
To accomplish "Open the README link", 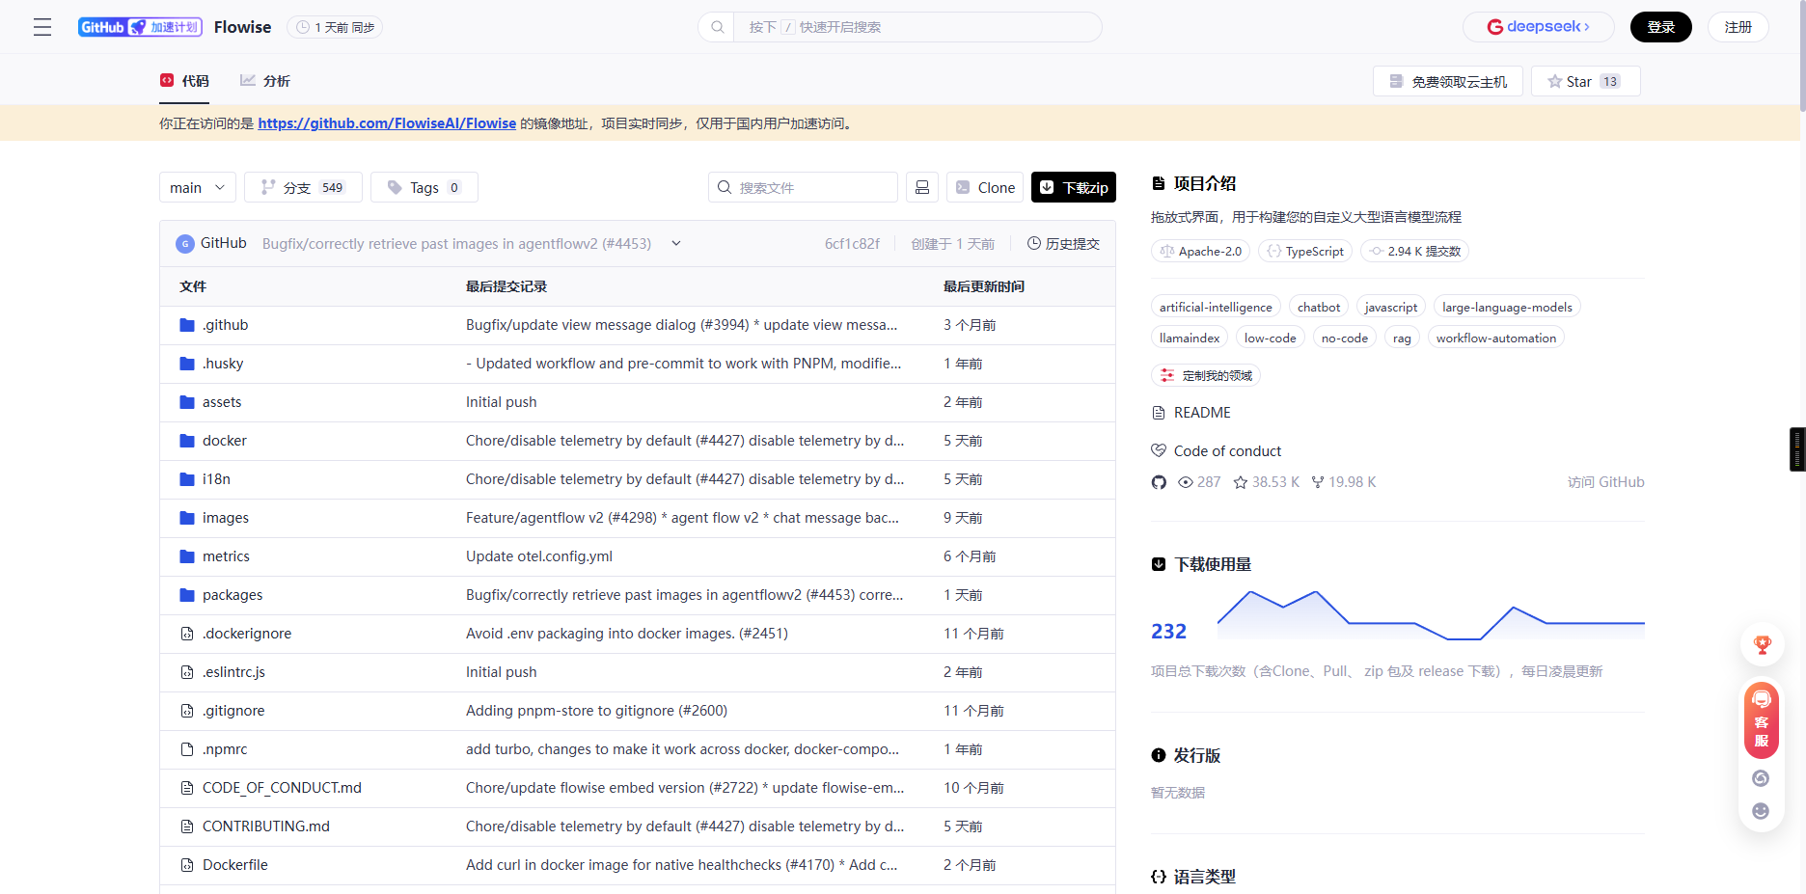I will (1202, 413).
